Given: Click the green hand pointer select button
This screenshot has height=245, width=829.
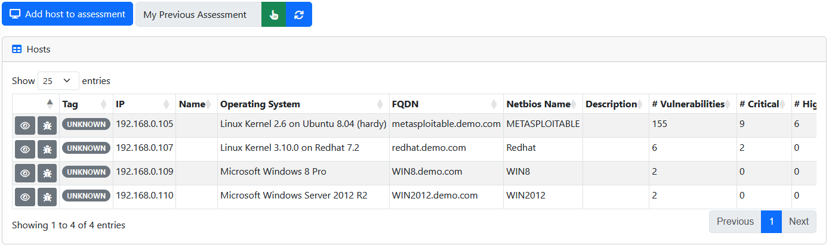Looking at the screenshot, I should click(274, 14).
